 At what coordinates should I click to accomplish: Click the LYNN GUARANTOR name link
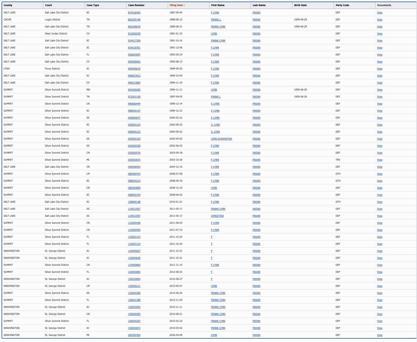pyautogui.click(x=221, y=139)
